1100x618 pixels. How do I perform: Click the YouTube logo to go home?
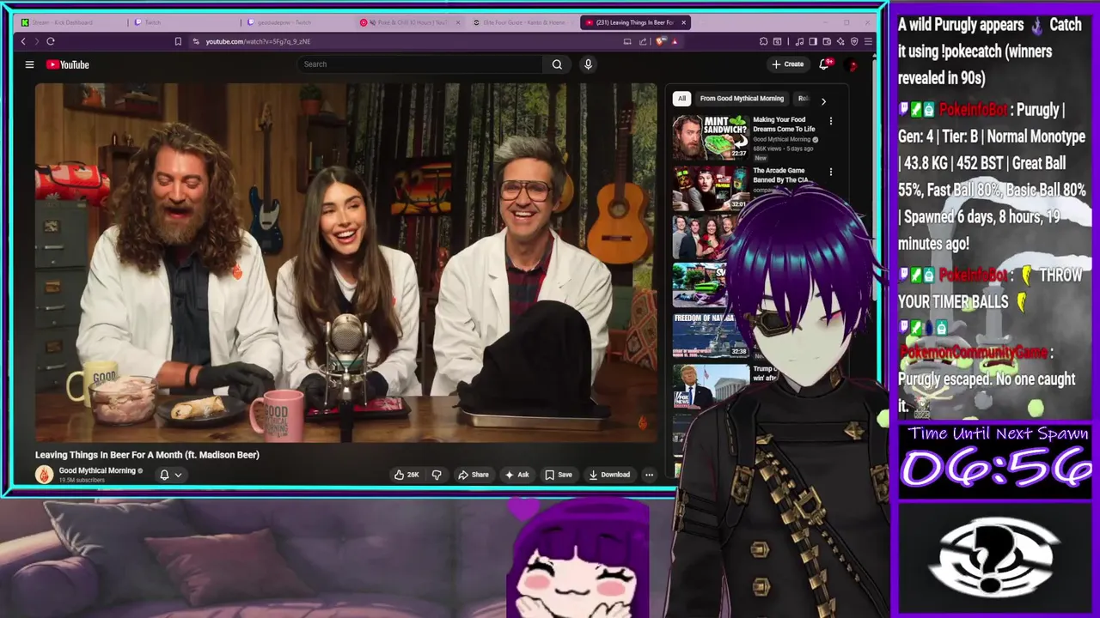pyautogui.click(x=68, y=64)
